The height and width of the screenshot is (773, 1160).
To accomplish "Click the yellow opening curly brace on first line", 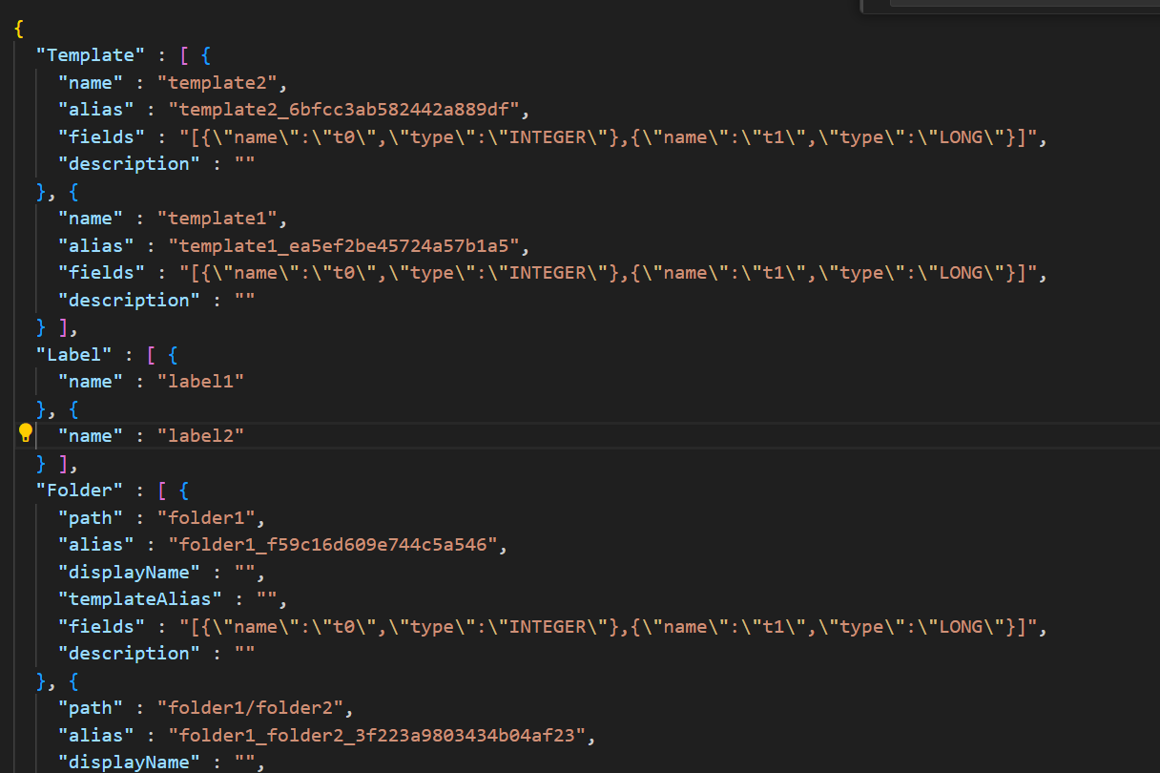I will pos(19,28).
